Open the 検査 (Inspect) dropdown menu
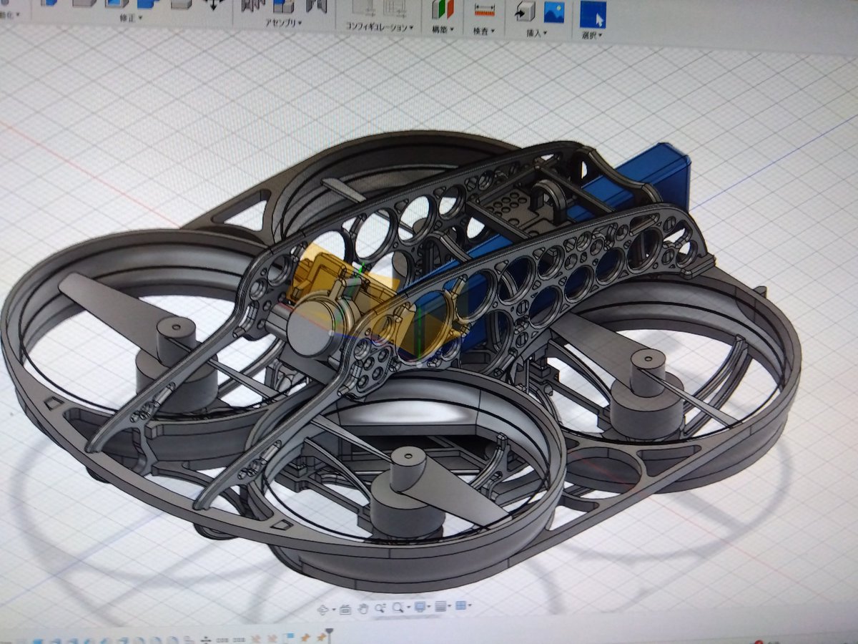 (483, 31)
